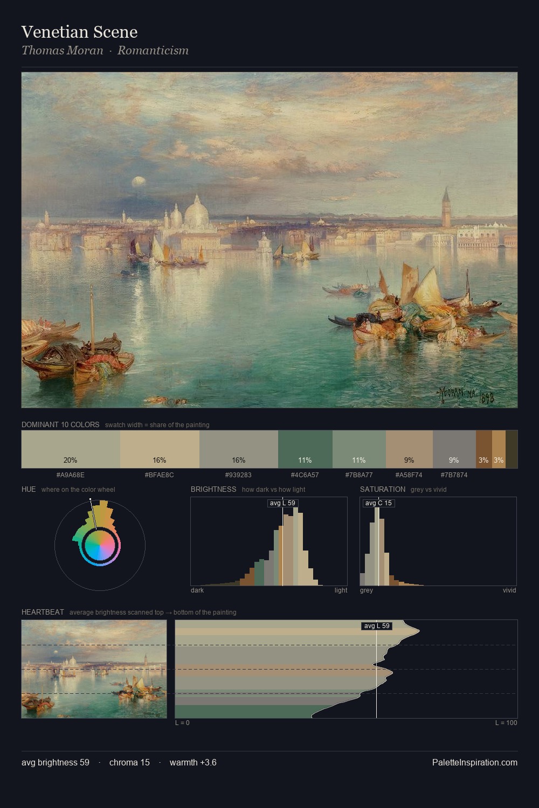This screenshot has width=539, height=808.
Task: Click "avg L 59" in the brightness histogram
Action: click(x=282, y=503)
